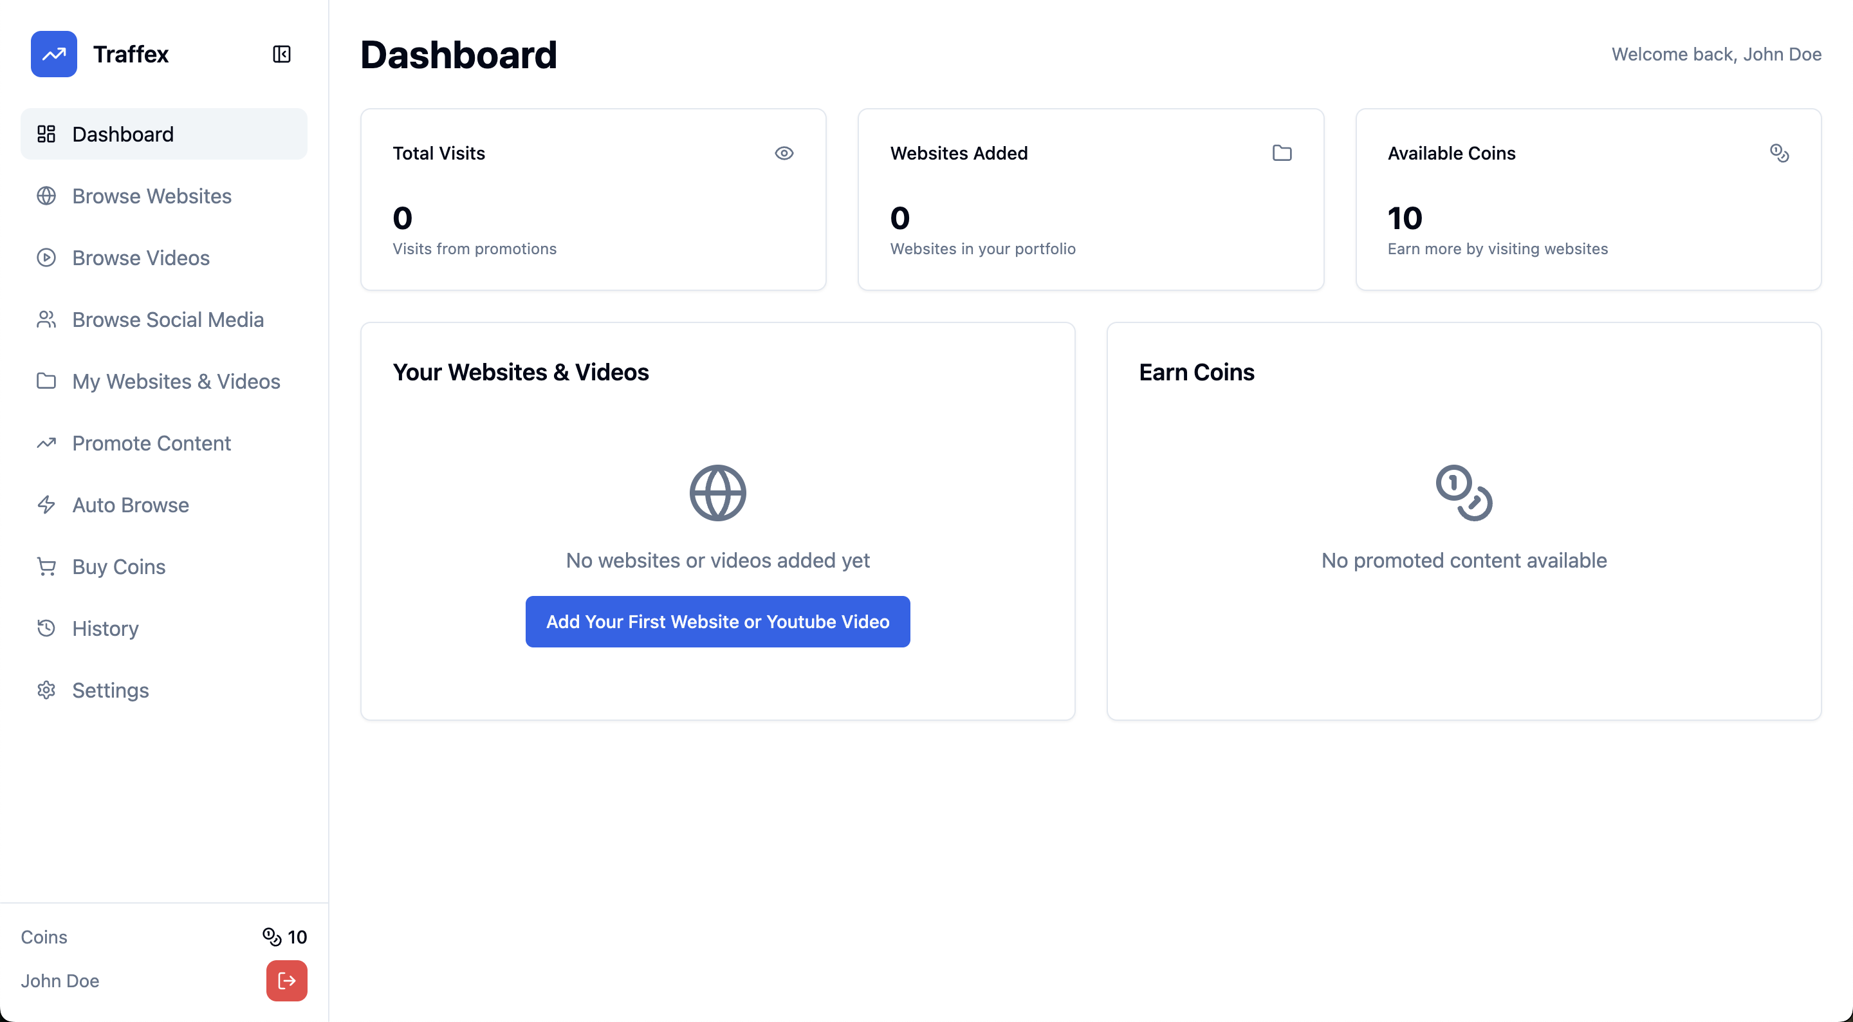Go to Browse Websites

pyautogui.click(x=164, y=196)
